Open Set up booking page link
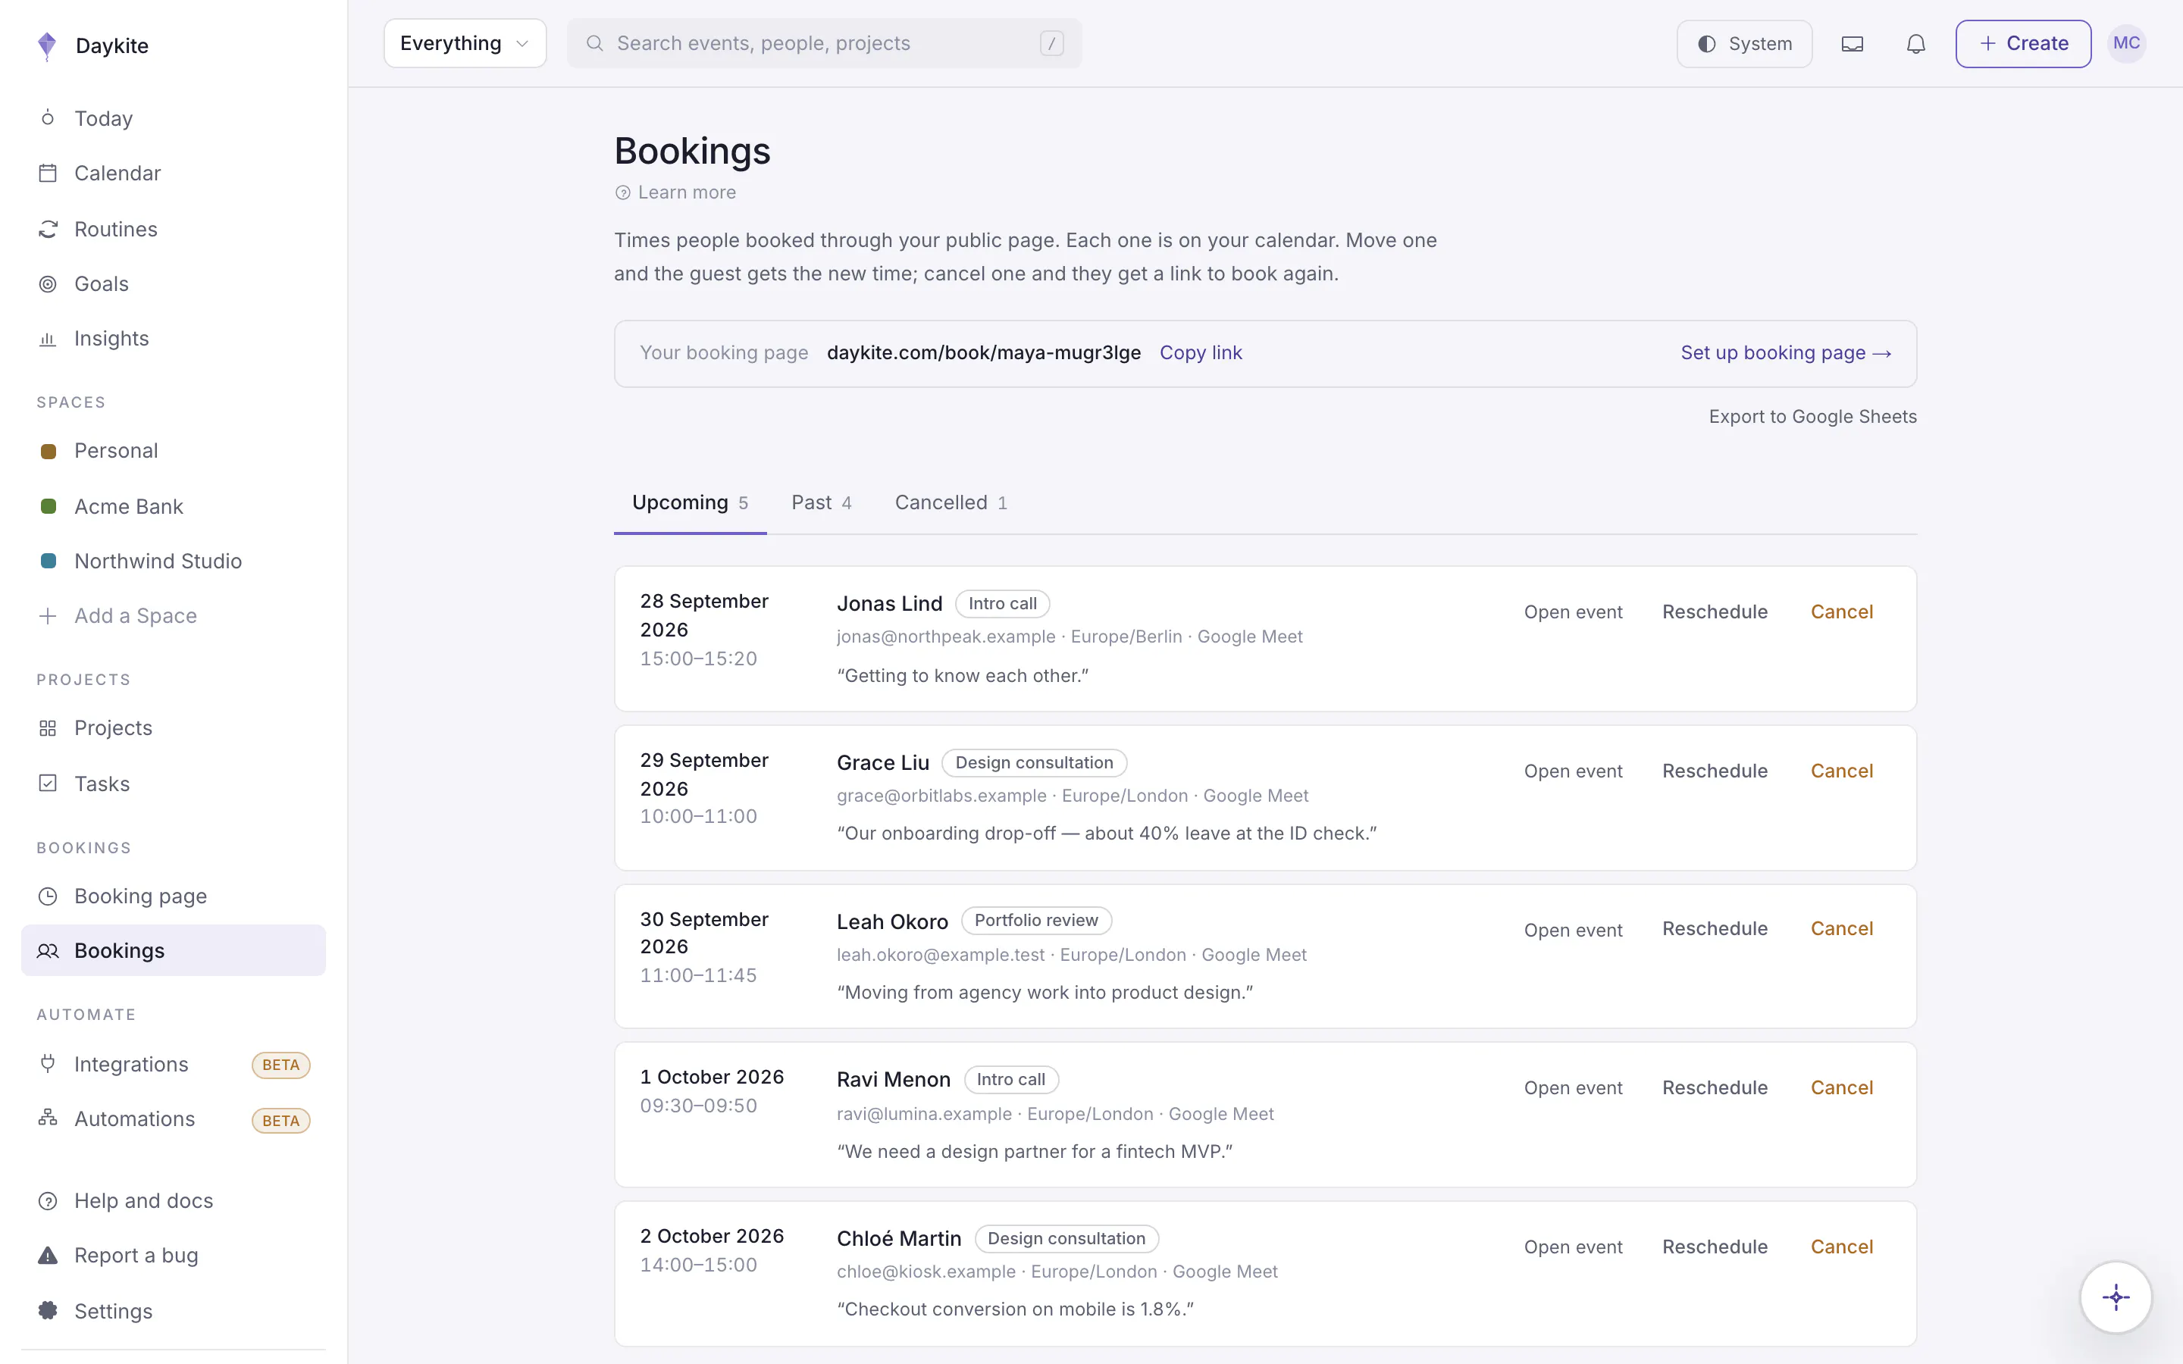This screenshot has width=2183, height=1364. tap(1785, 352)
